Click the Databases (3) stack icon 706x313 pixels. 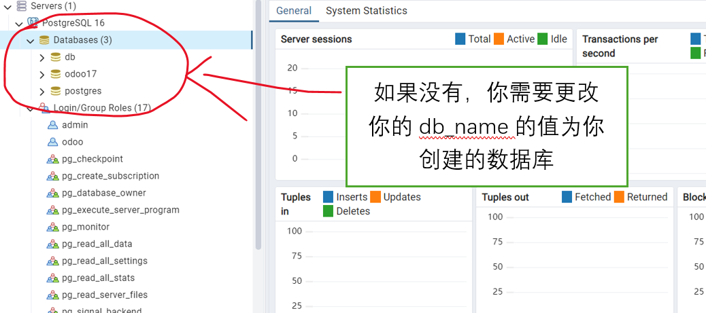coord(44,40)
